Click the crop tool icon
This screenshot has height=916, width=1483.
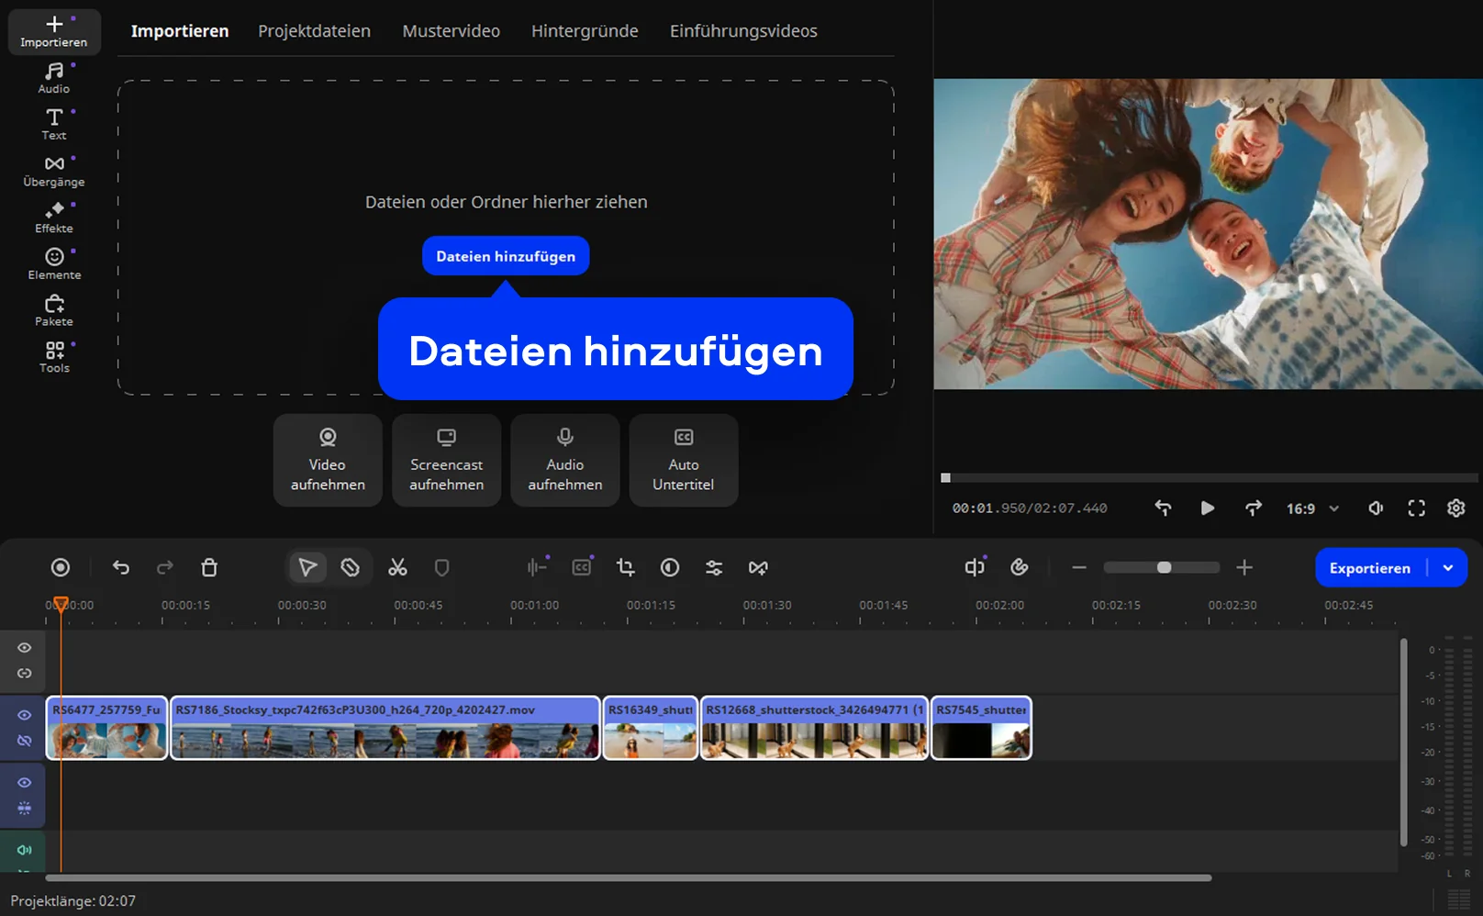point(626,568)
